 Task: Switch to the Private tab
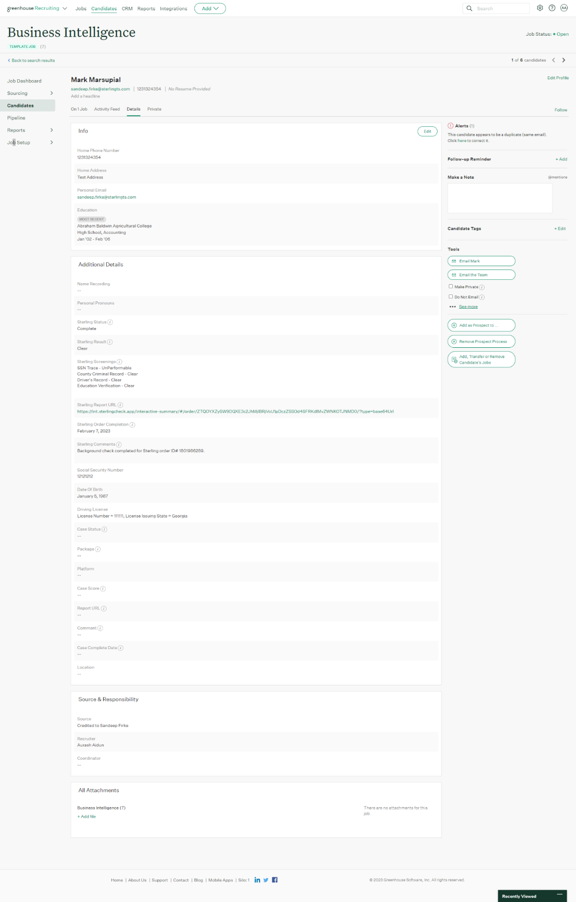155,109
